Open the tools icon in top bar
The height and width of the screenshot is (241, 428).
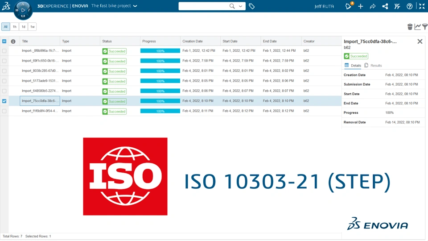click(x=397, y=6)
